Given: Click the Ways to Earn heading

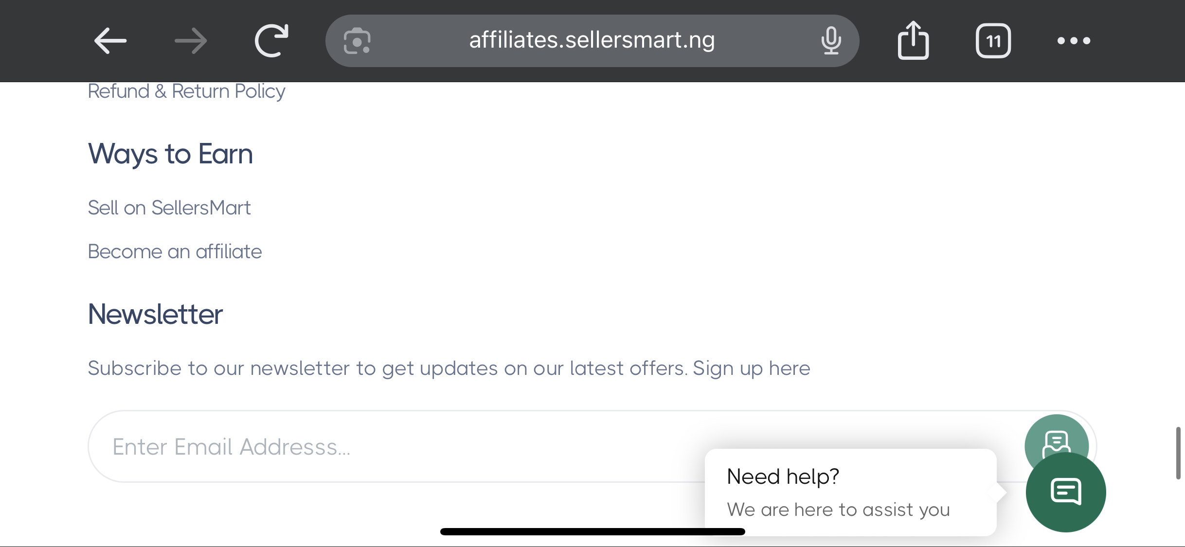Looking at the screenshot, I should 170,154.
